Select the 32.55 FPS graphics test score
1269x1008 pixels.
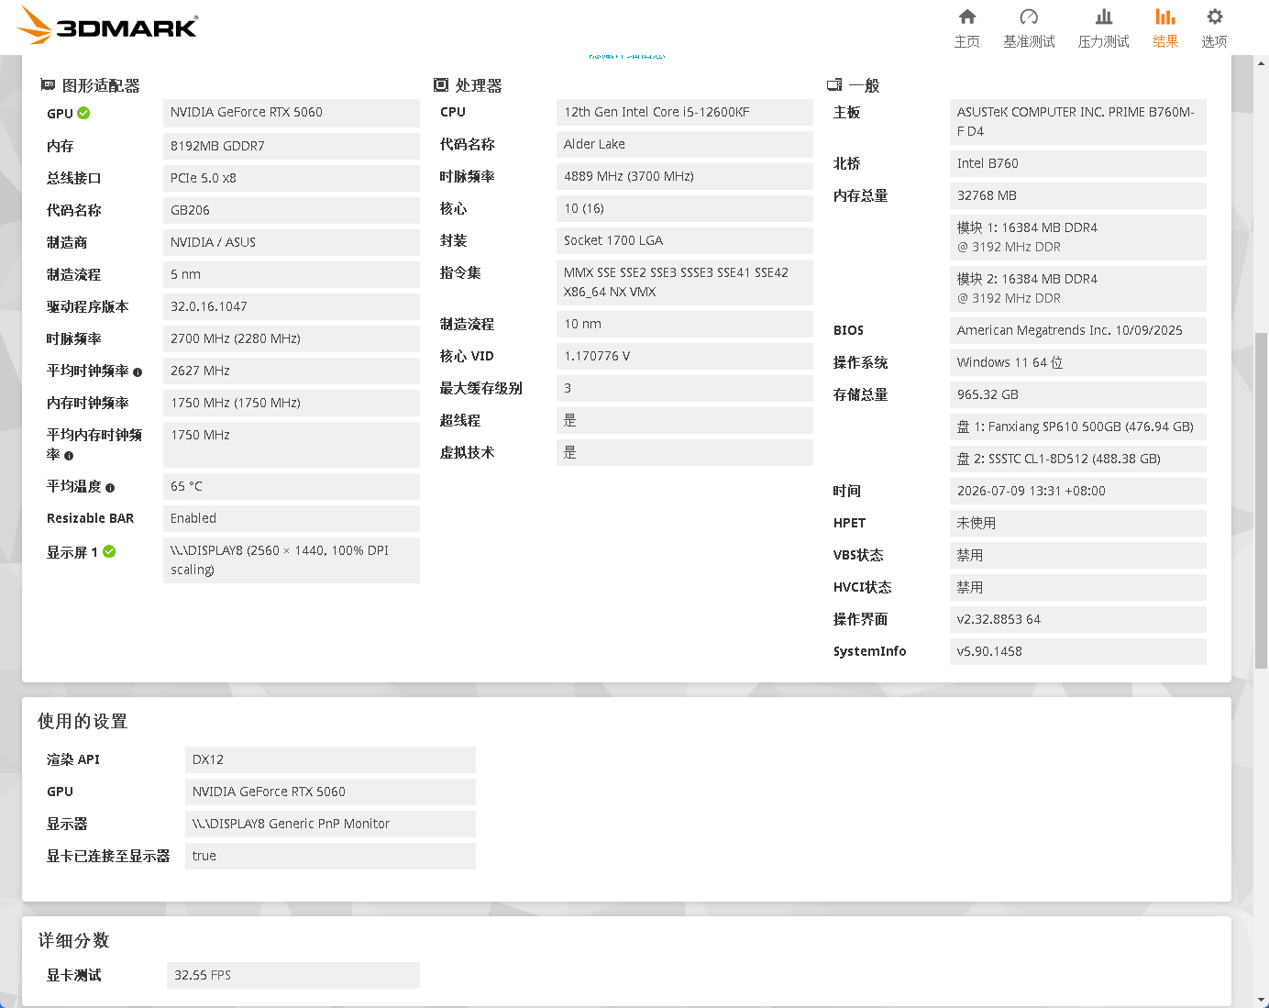click(292, 975)
